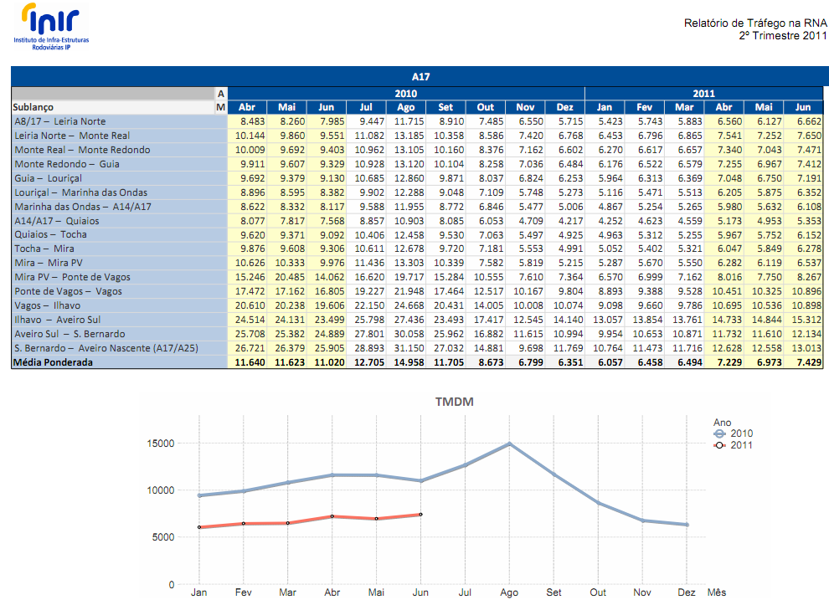
Task: Select the 'Média Ponderada' row label
Action: point(53,363)
